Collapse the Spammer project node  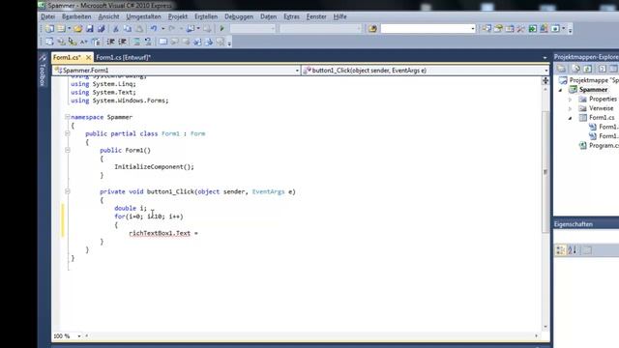[x=560, y=90]
